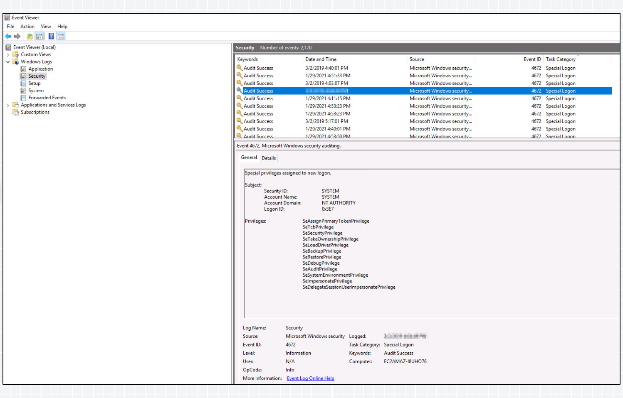Click the System log icon
Image resolution: width=623 pixels, height=398 pixels.
24,91
